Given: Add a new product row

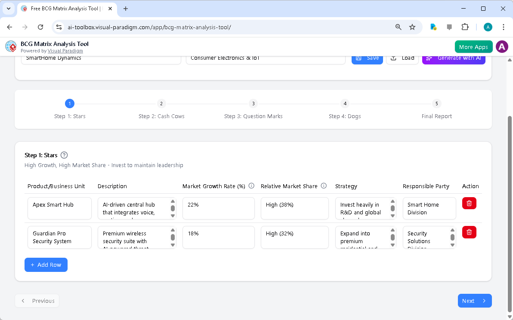Looking at the screenshot, I should 46,265.
